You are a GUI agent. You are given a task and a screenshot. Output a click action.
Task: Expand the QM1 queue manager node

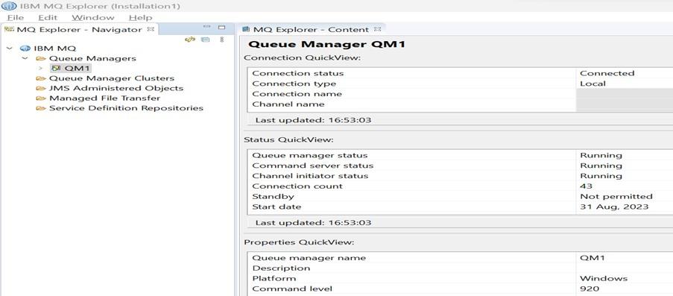point(40,69)
